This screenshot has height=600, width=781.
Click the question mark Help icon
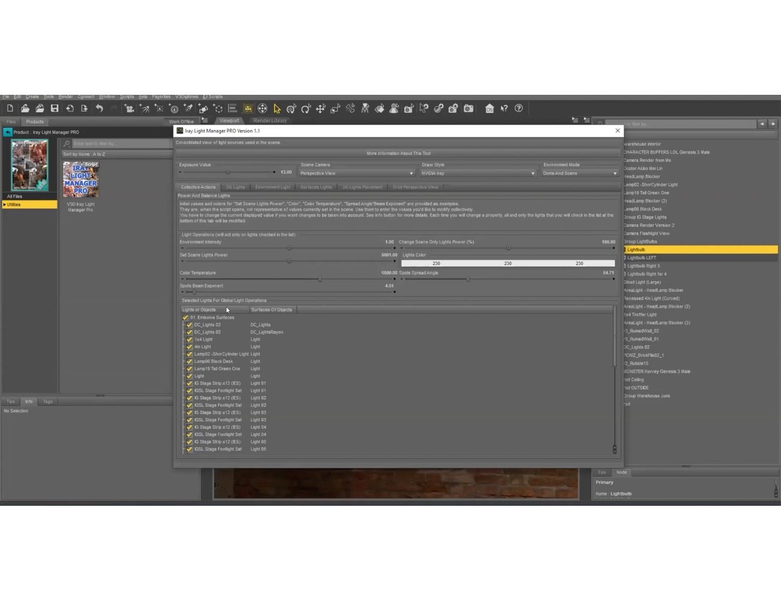[x=519, y=109]
